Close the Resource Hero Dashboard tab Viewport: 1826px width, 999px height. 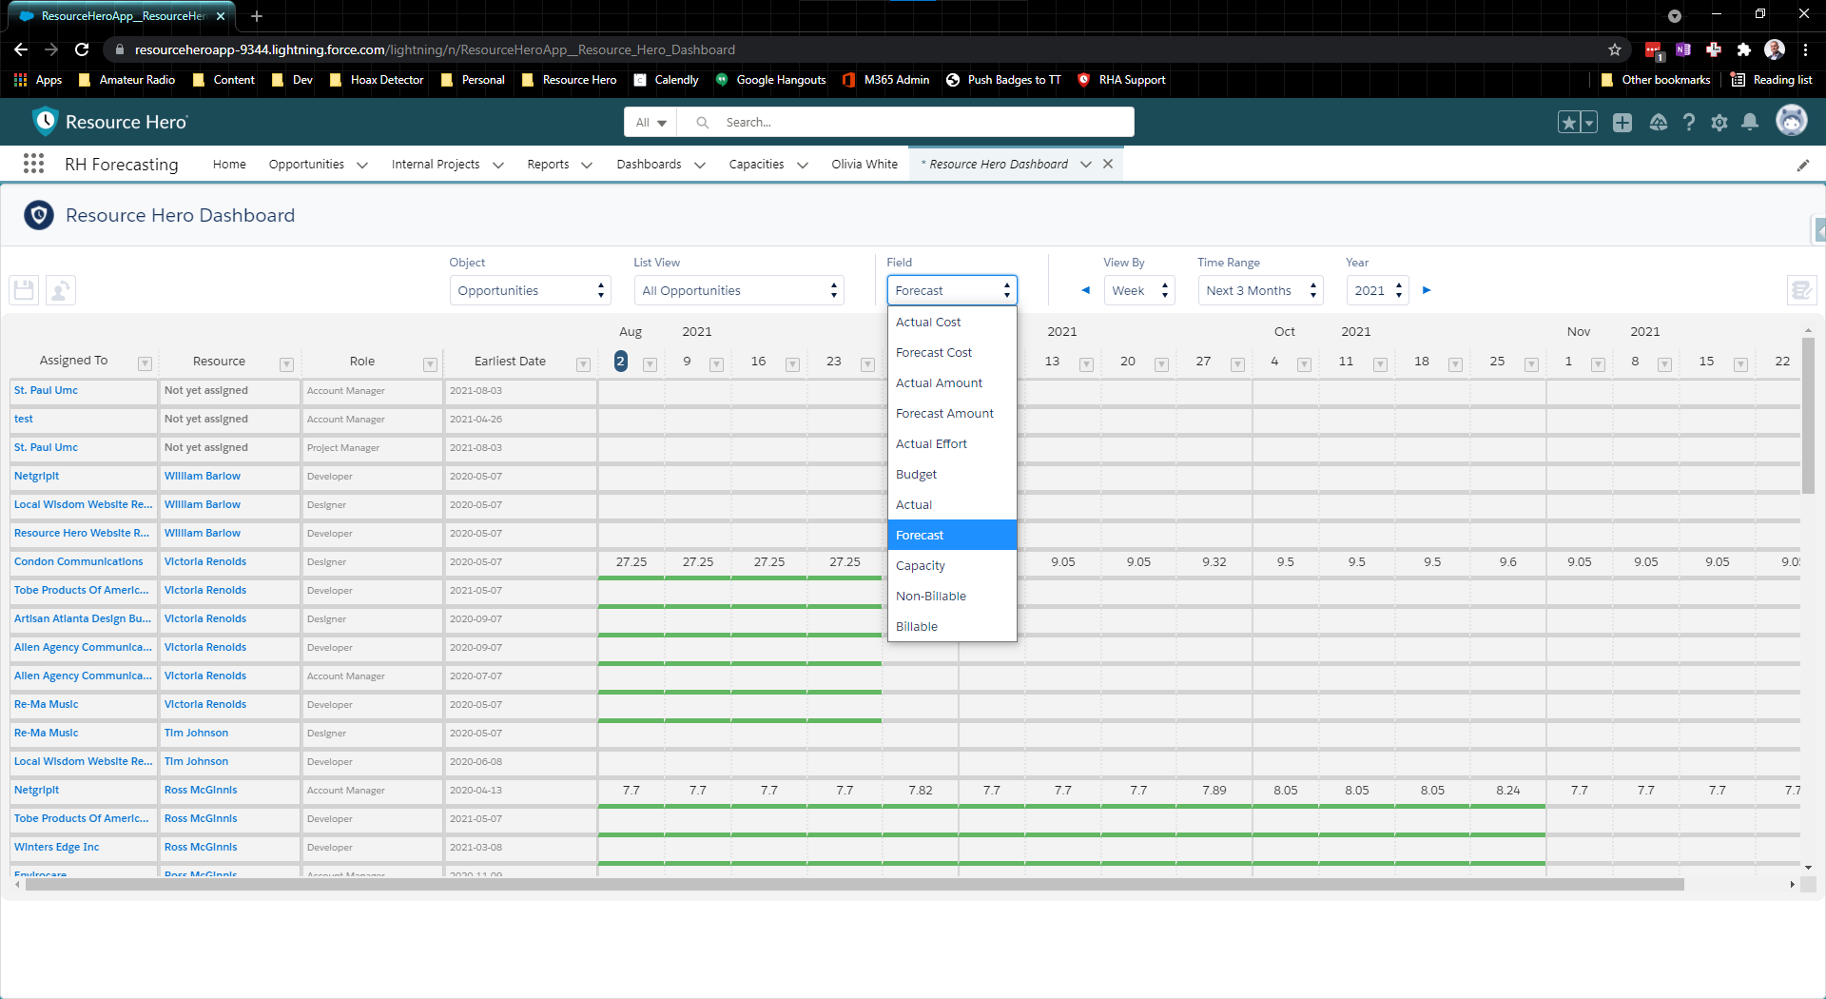[x=1108, y=164]
